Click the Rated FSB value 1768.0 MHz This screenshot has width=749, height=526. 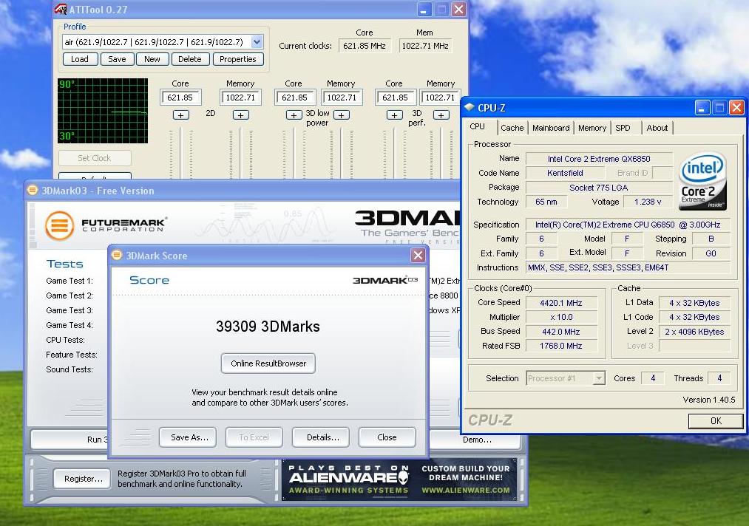click(x=561, y=346)
